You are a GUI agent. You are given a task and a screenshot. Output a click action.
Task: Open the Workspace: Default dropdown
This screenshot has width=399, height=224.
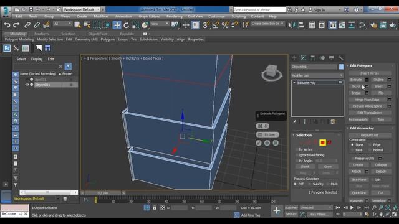[x=82, y=10]
